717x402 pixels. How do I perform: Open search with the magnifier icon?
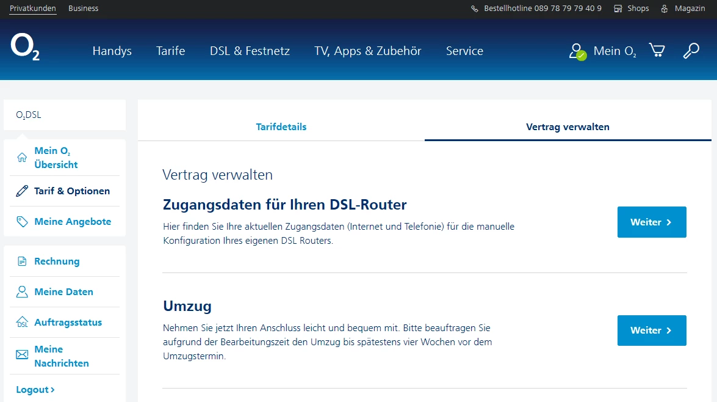tap(691, 50)
